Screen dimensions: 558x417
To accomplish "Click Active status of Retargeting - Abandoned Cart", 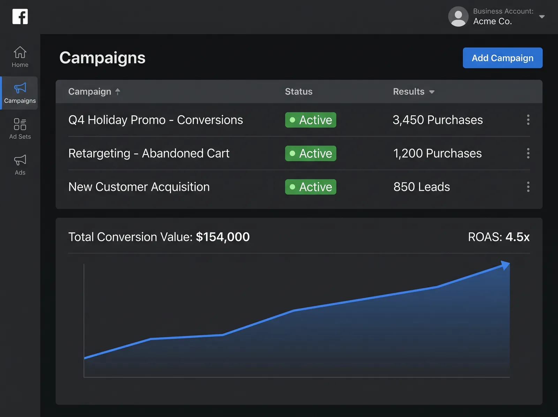I will pyautogui.click(x=311, y=153).
